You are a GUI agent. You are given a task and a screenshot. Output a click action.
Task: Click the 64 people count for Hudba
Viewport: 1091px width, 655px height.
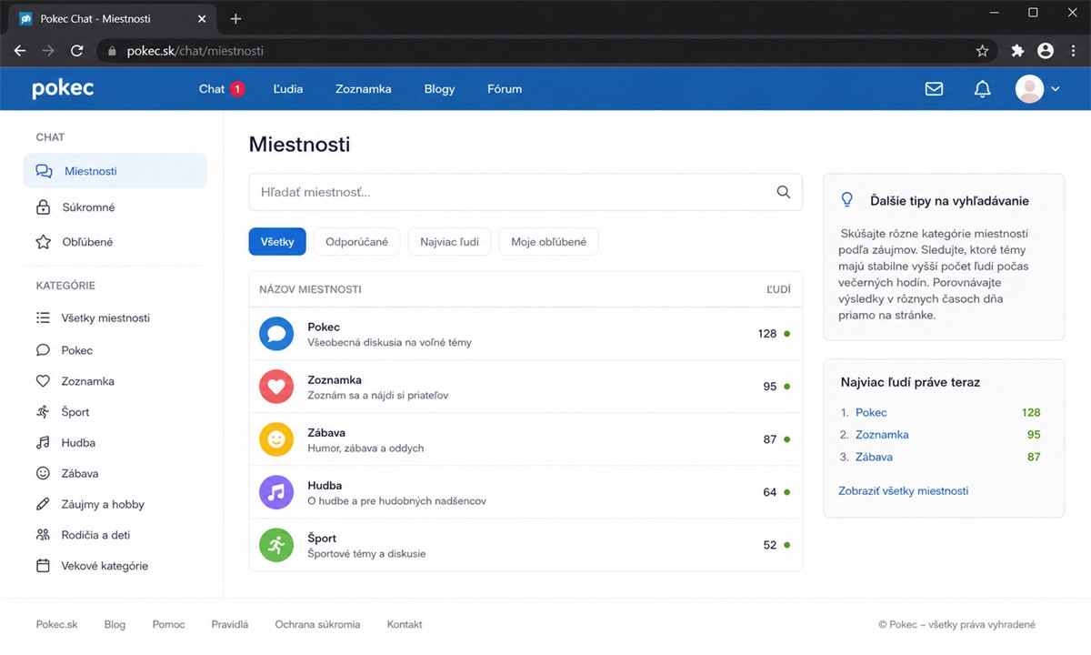click(x=770, y=492)
